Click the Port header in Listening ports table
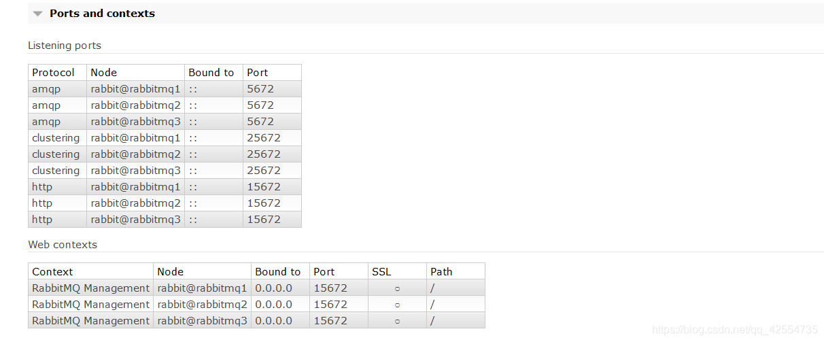824x342 pixels. [258, 73]
